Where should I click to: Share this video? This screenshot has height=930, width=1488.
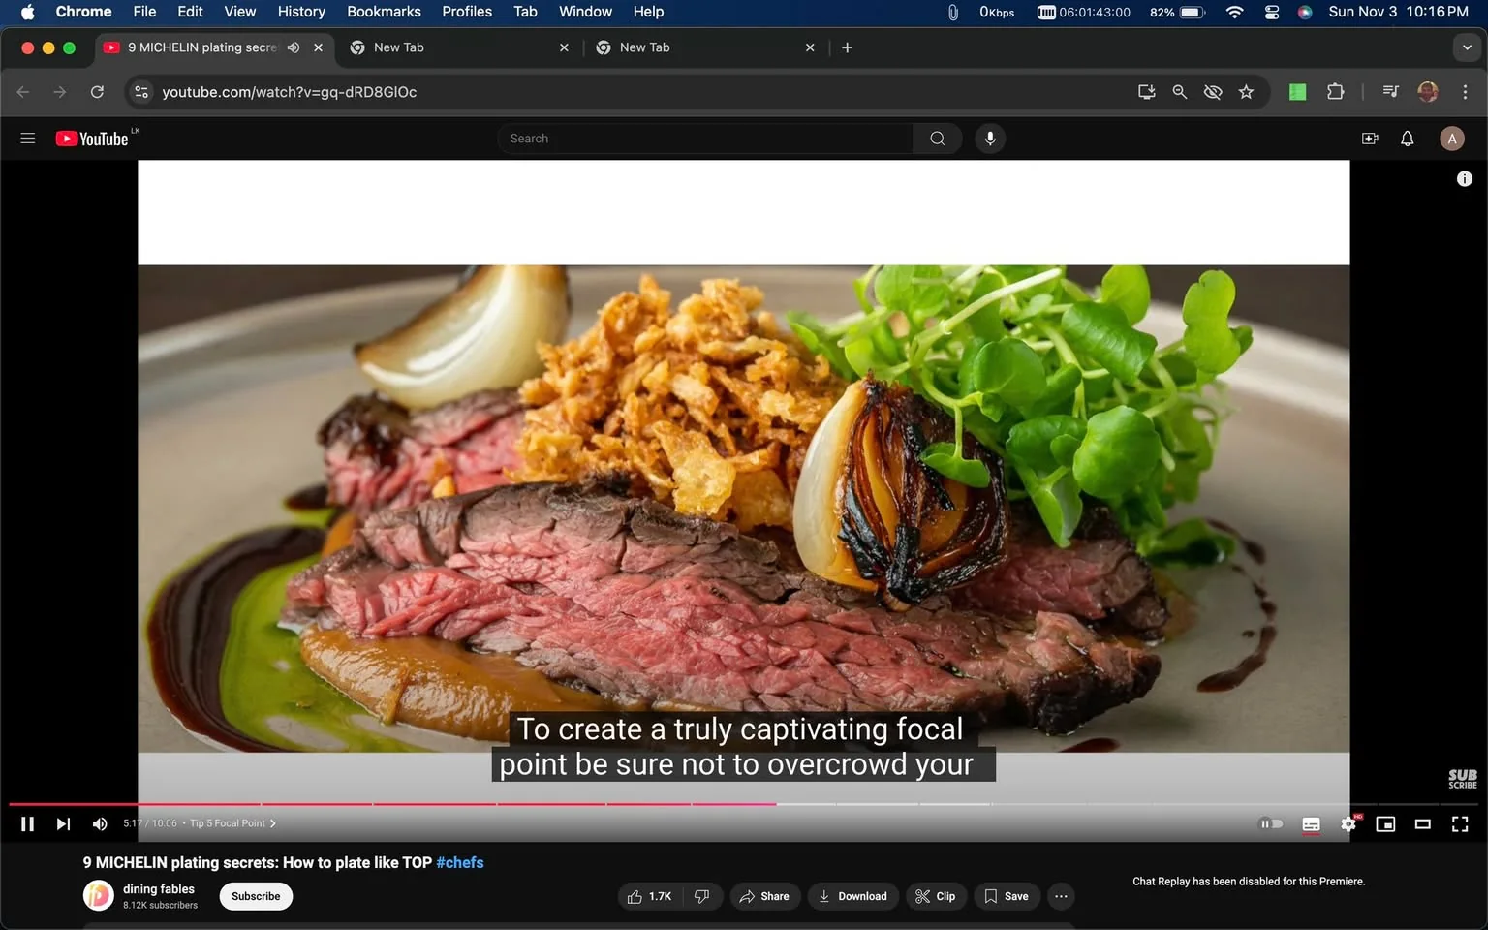pos(764,896)
